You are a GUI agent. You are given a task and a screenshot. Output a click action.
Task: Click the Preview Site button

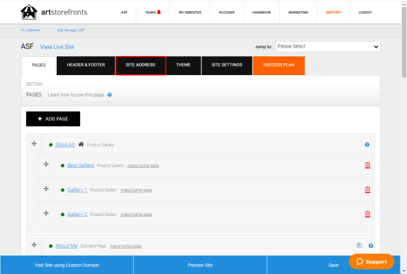click(200, 265)
